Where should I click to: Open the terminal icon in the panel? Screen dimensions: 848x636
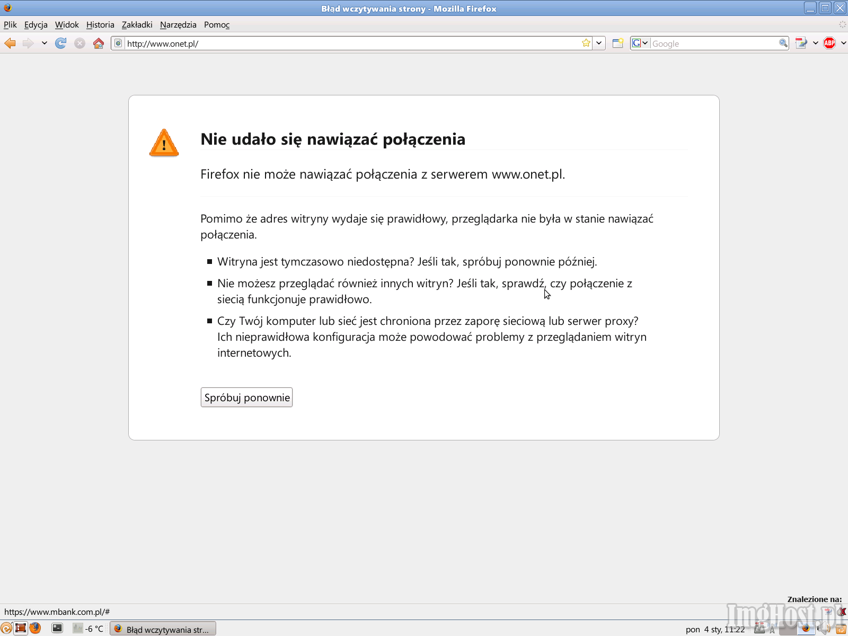57,629
